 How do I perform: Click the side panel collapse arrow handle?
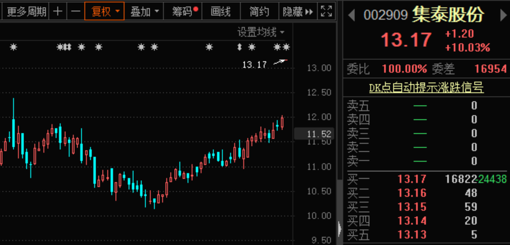pos(340,228)
